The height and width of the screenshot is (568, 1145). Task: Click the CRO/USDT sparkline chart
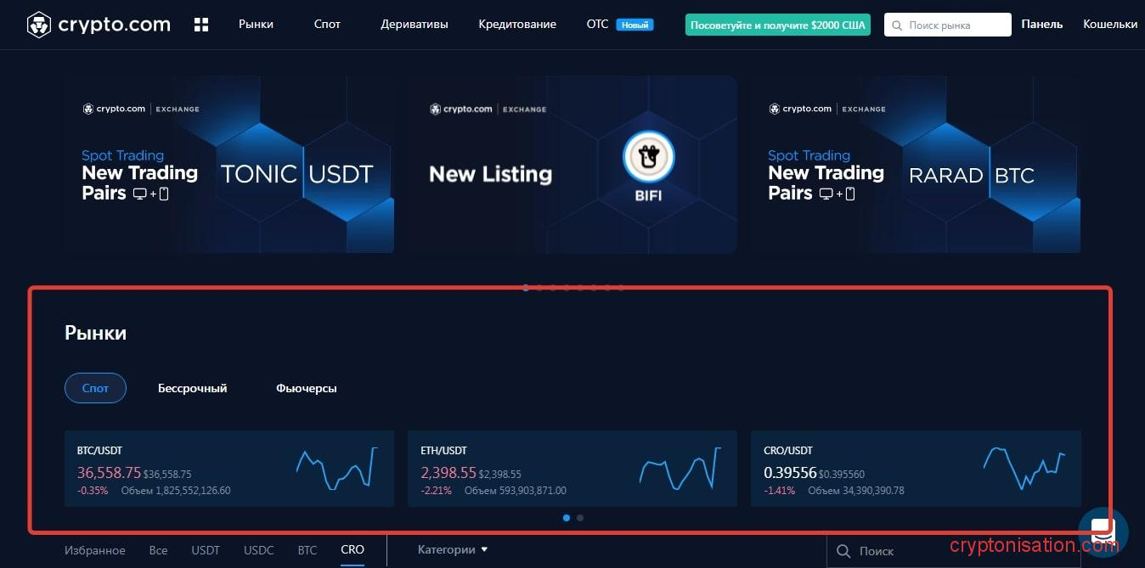(x=1024, y=469)
